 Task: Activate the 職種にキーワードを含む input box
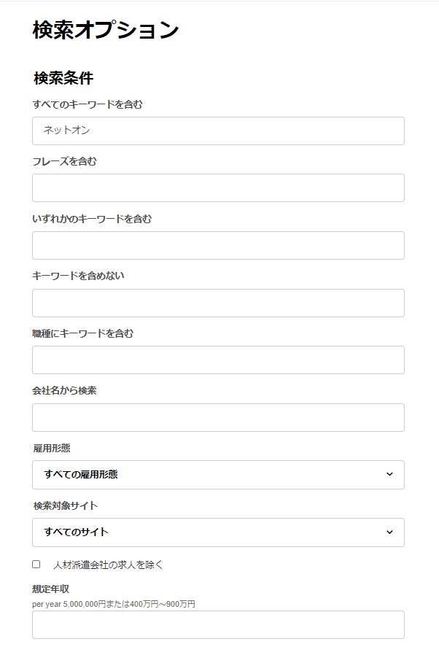[218, 360]
